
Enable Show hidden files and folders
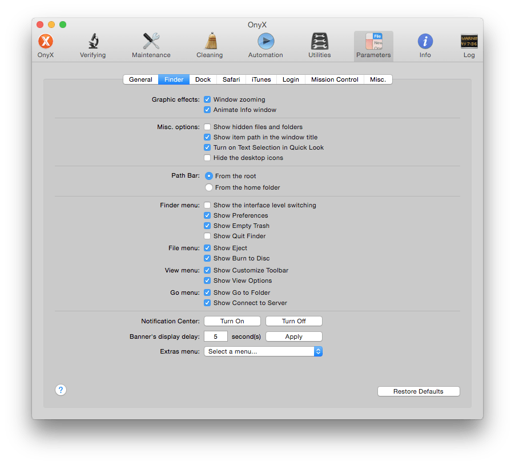pos(207,126)
